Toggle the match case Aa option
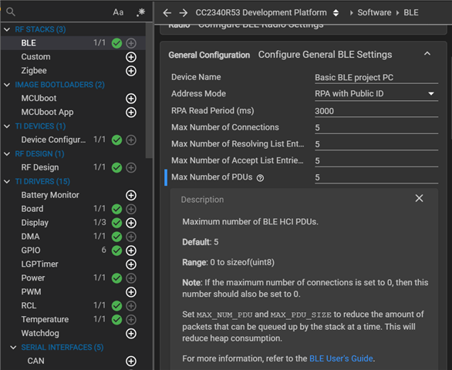 point(118,12)
